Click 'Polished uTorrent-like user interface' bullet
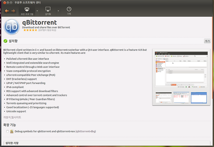The height and width of the screenshot is (147, 214). 28,59
